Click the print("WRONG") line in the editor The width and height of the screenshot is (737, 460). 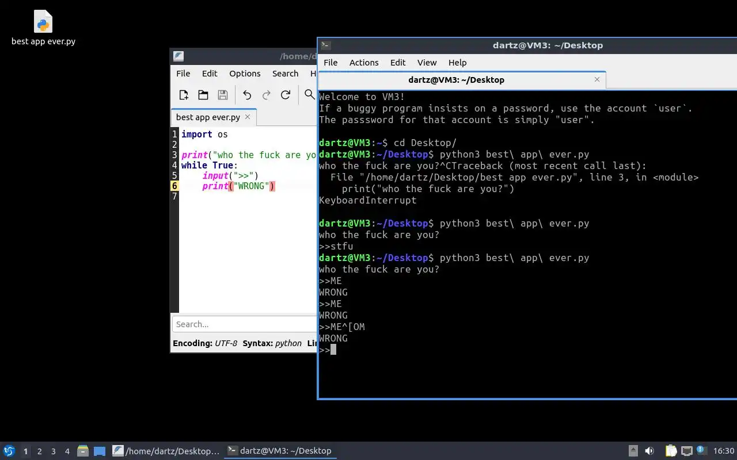238,186
